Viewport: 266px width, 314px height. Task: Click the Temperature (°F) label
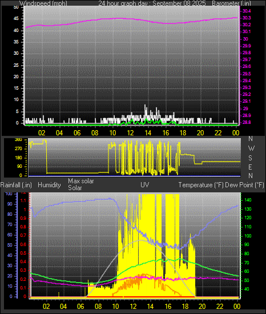pyautogui.click(x=201, y=185)
